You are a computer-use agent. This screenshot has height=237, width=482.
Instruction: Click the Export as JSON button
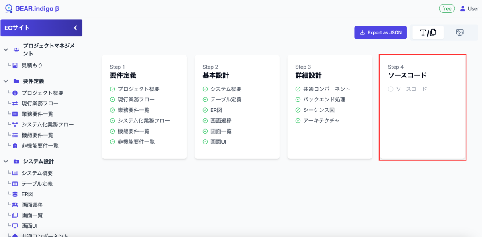click(x=380, y=32)
